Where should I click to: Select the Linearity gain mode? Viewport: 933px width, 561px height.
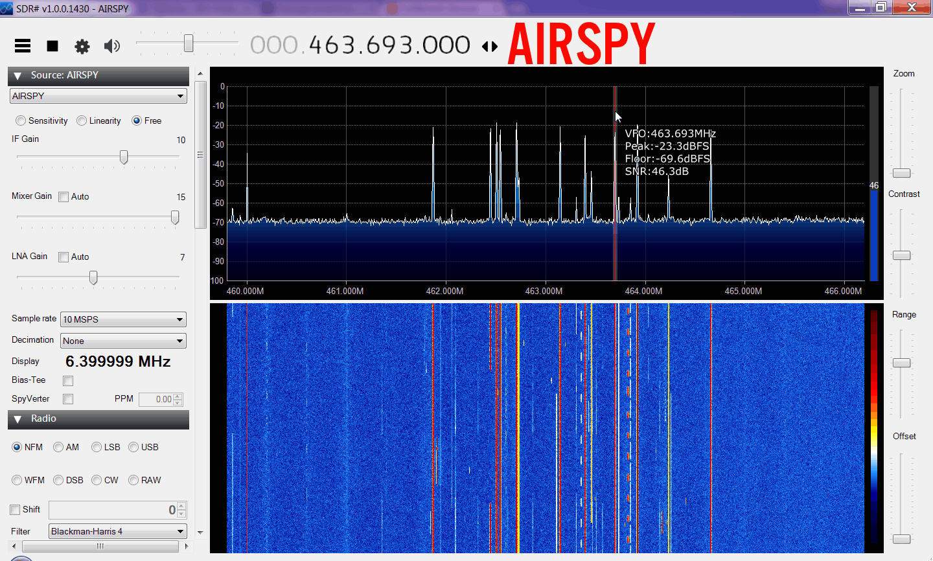(82, 120)
